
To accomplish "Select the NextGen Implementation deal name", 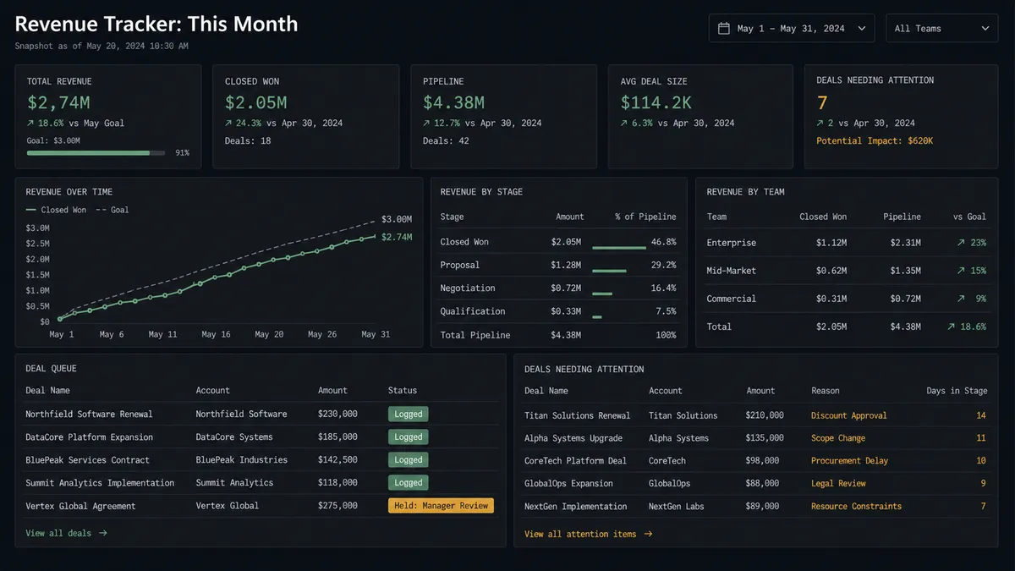I will coord(575,507).
